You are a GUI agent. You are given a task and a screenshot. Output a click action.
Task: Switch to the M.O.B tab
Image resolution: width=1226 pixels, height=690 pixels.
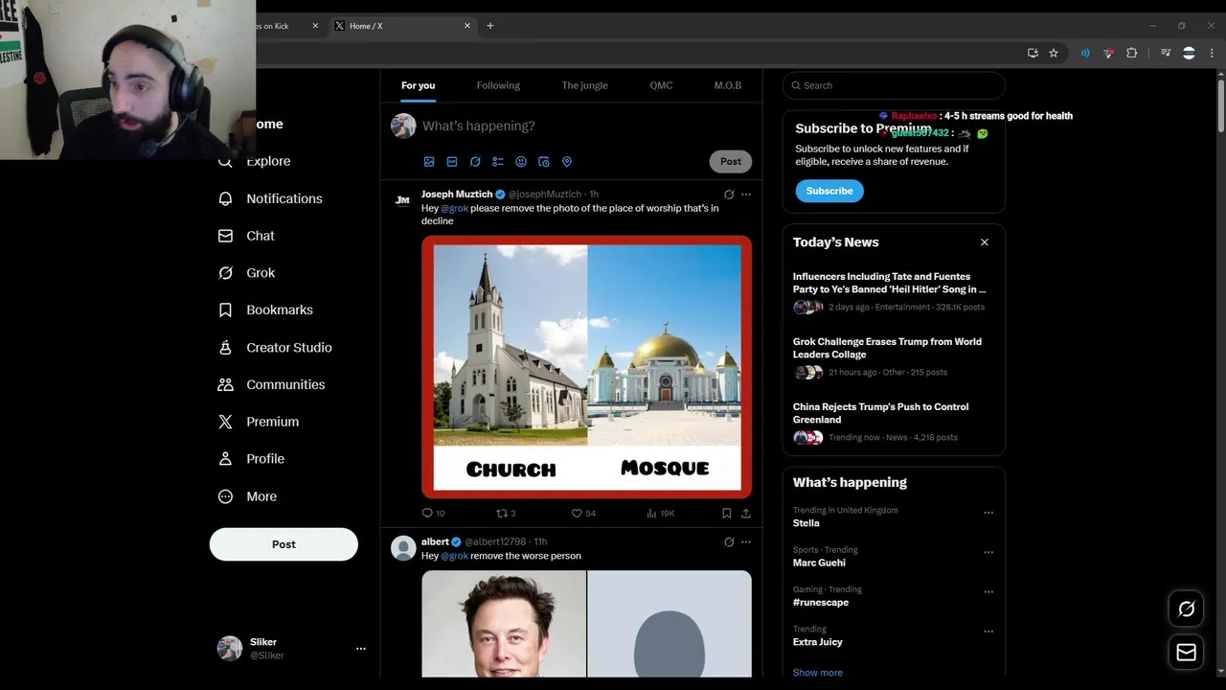coord(728,85)
